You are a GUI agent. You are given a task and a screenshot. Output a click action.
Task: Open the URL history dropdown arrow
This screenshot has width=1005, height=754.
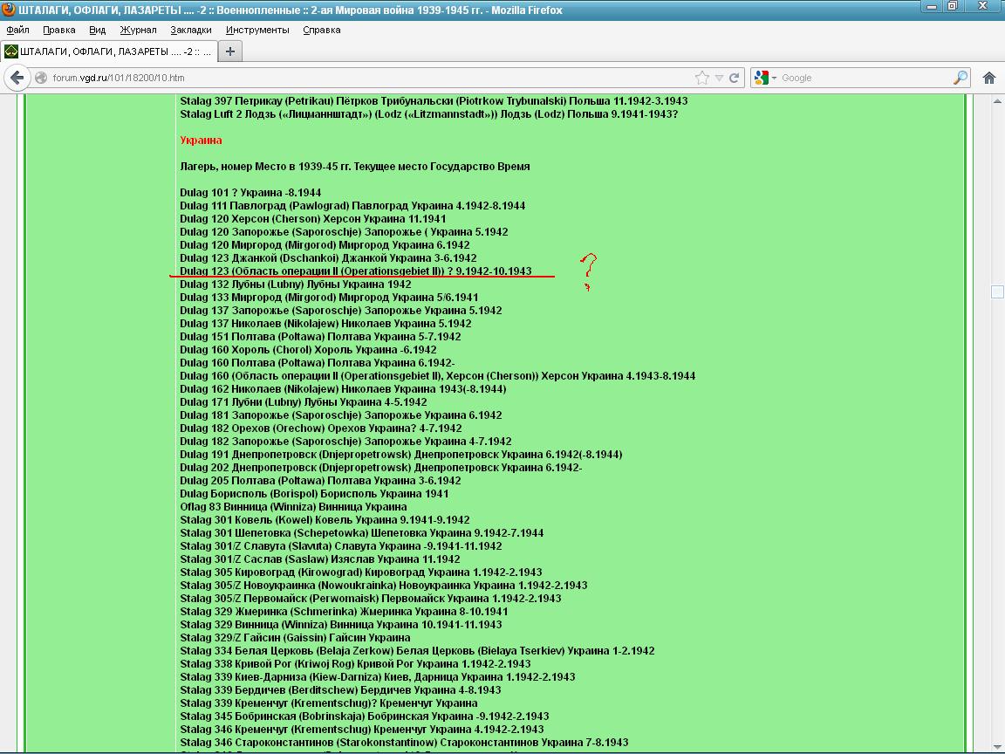719,78
